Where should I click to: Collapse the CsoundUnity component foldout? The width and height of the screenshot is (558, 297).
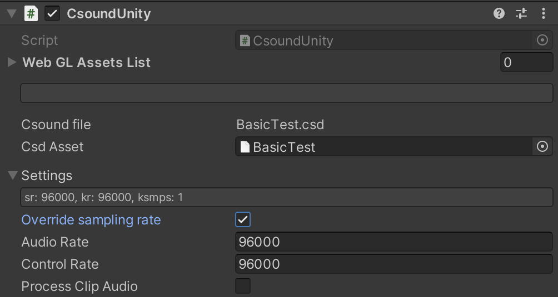coord(12,14)
